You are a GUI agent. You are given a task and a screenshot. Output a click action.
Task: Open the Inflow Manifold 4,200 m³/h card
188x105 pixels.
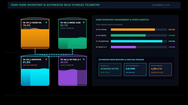coord(160,69)
